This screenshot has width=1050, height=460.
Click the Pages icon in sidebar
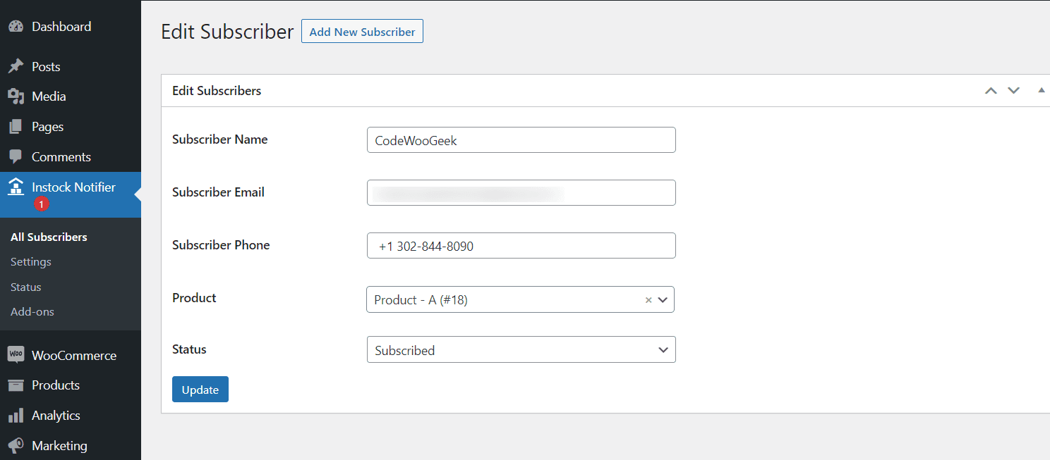pos(16,127)
